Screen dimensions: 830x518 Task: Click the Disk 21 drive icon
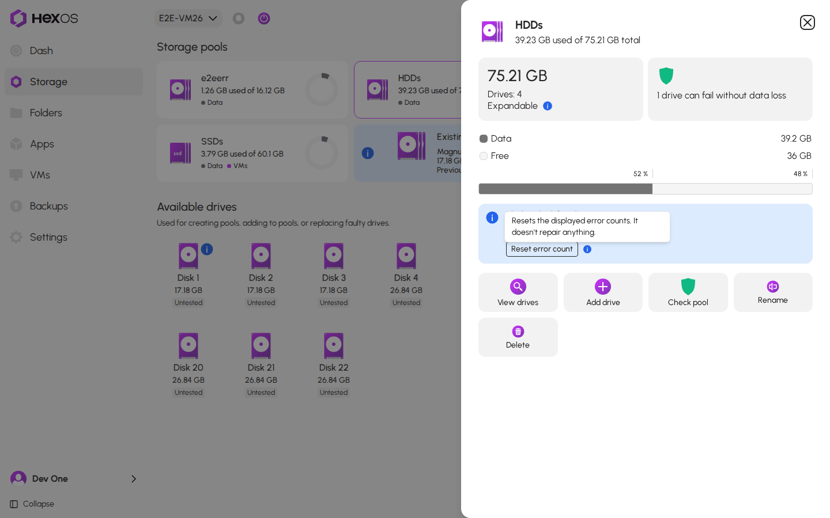pyautogui.click(x=261, y=346)
